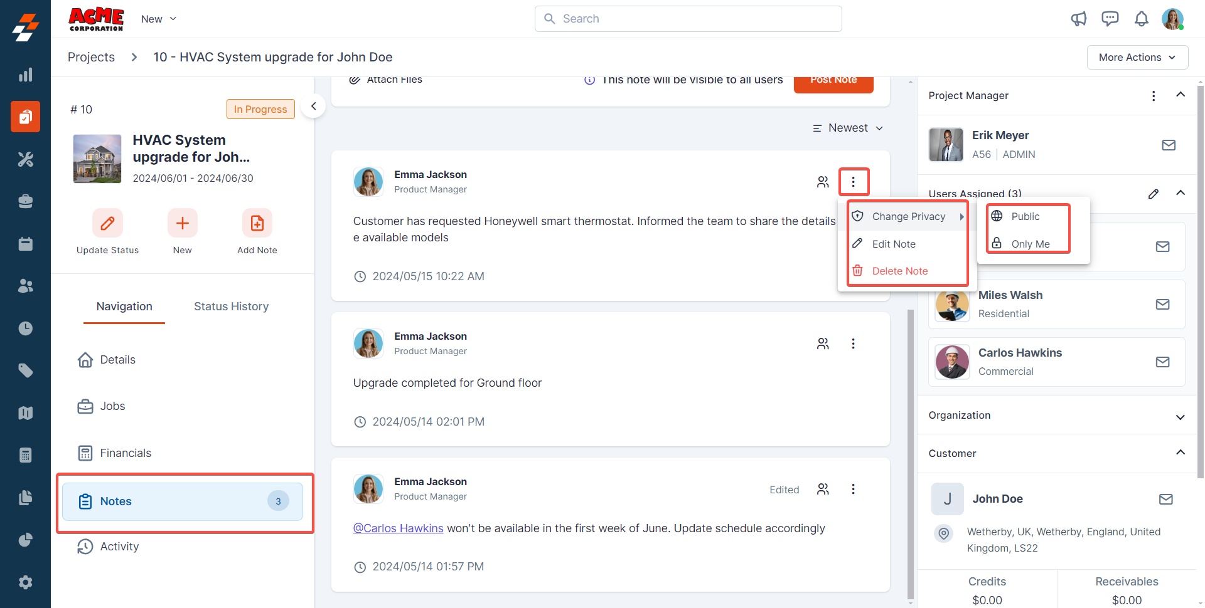The height and width of the screenshot is (608, 1205).
Task: Click the Update Status pencil icon
Action: click(107, 223)
